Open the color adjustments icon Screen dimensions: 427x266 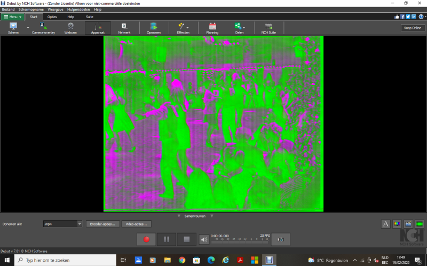(397, 224)
